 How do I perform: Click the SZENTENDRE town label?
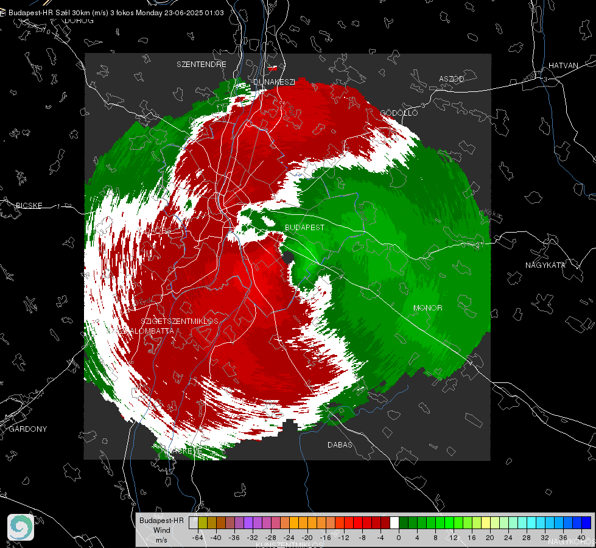coord(202,65)
